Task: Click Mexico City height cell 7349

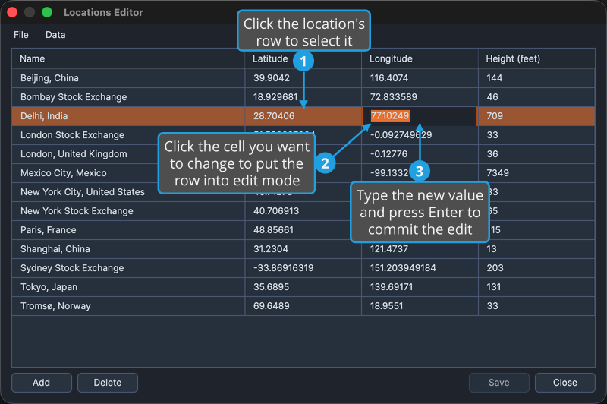Action: (536, 173)
